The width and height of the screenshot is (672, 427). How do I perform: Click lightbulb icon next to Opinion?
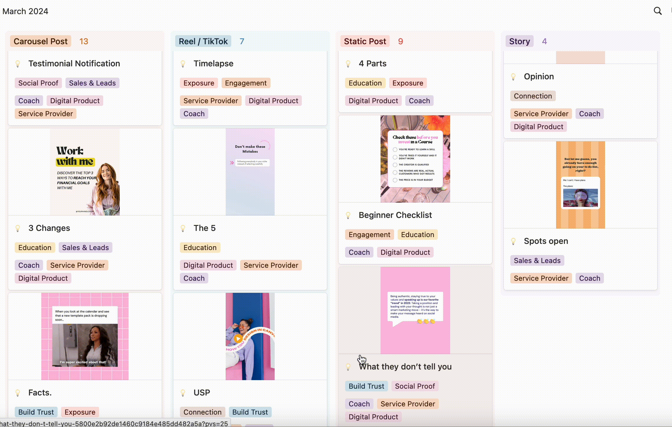tap(513, 77)
